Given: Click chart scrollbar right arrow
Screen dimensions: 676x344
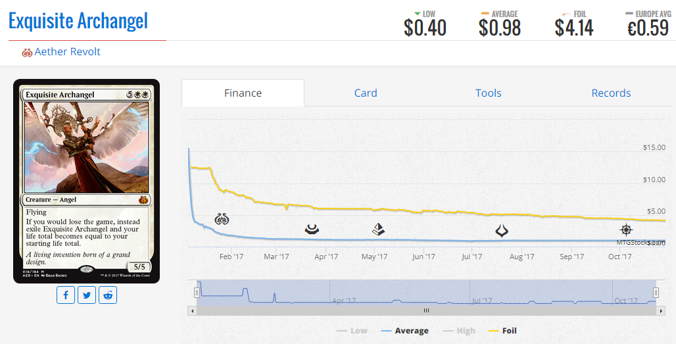Looking at the screenshot, I should [x=661, y=311].
